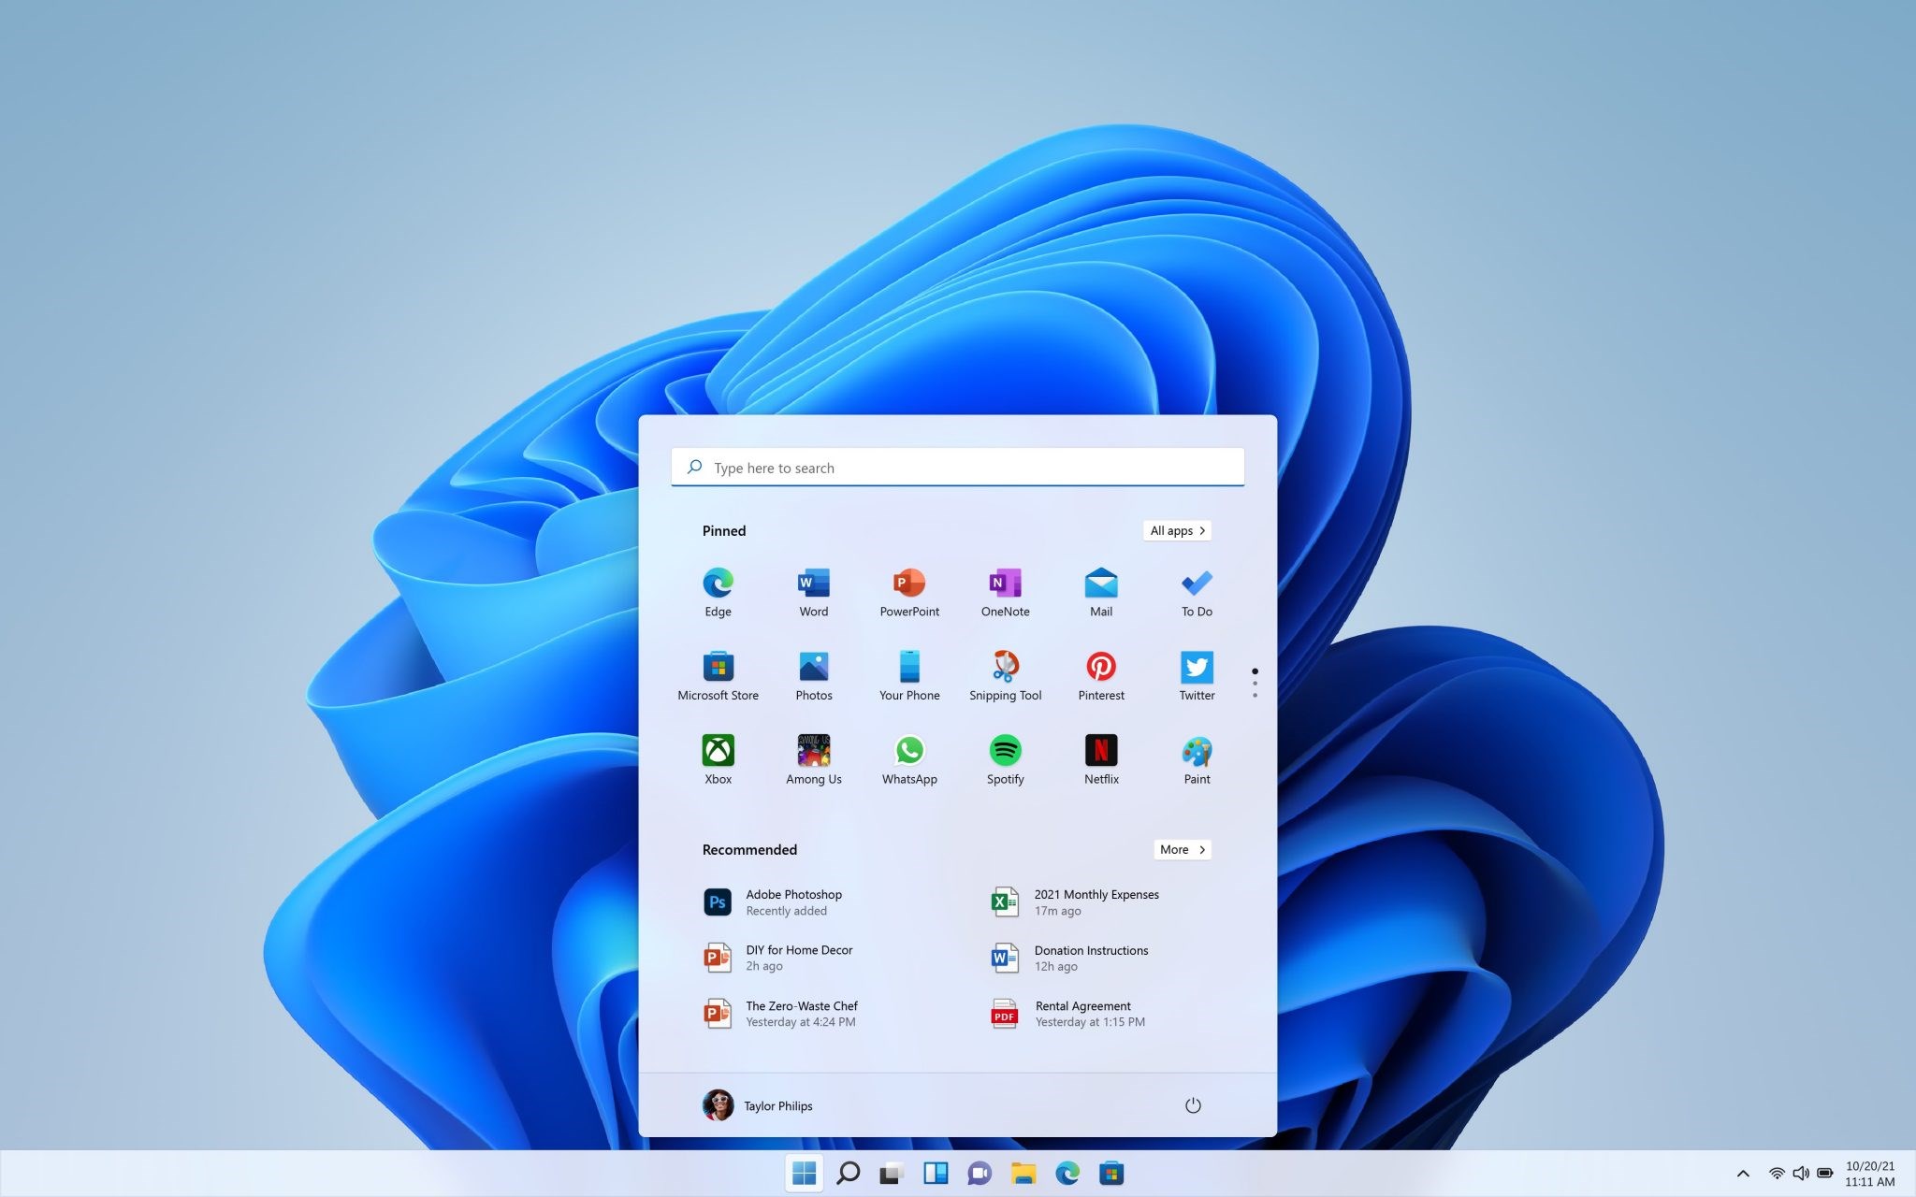
Task: Expand Recommended More section
Action: click(1181, 848)
